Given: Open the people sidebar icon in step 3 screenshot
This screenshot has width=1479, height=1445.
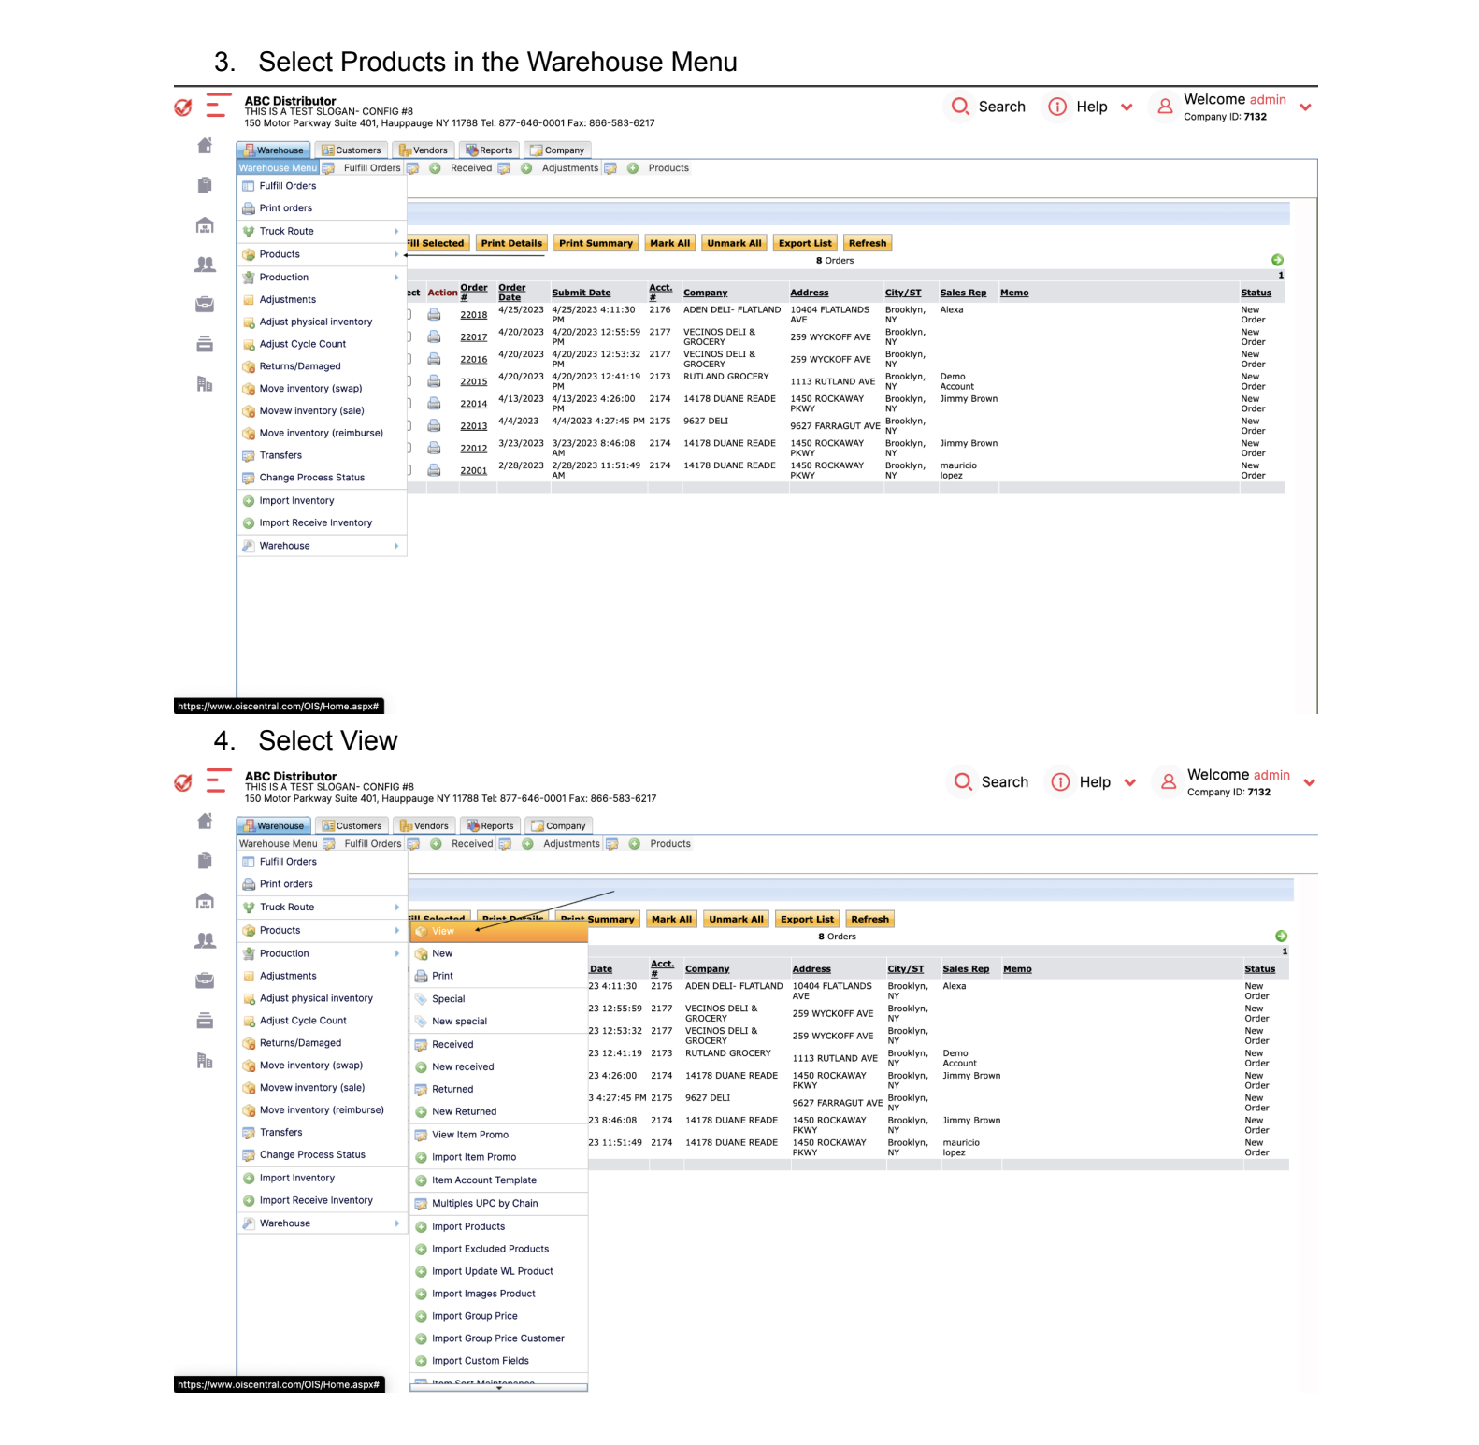Looking at the screenshot, I should [x=205, y=265].
